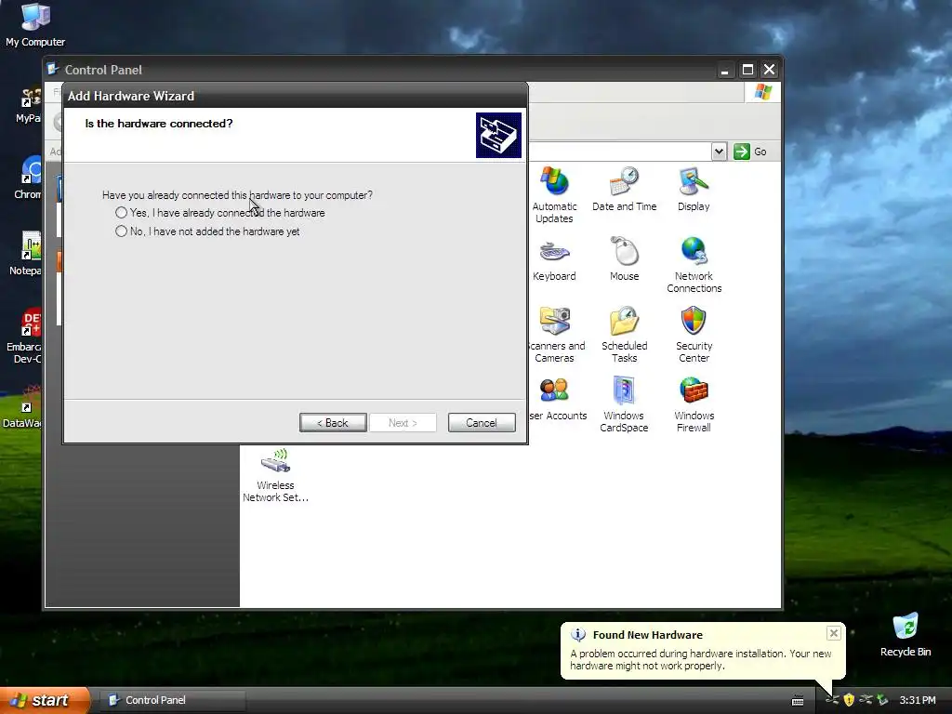Open Security Center icon

(694, 335)
